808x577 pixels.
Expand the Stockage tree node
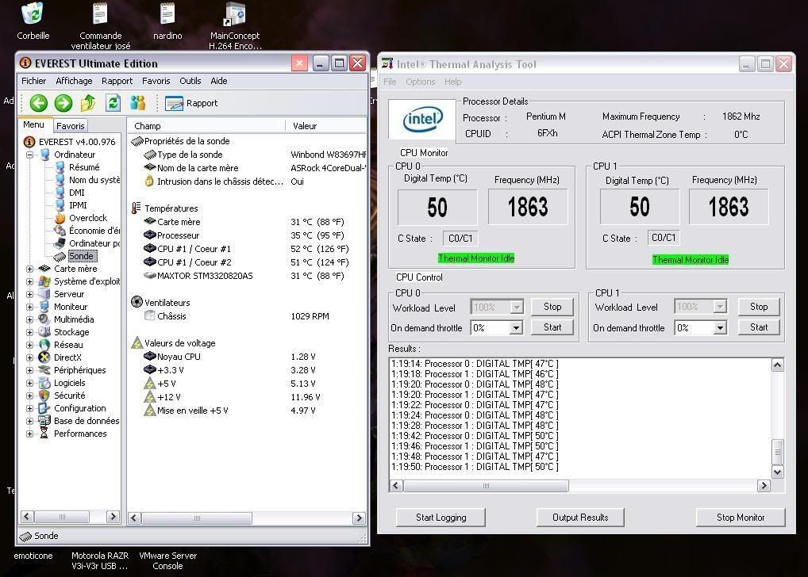click(x=30, y=332)
